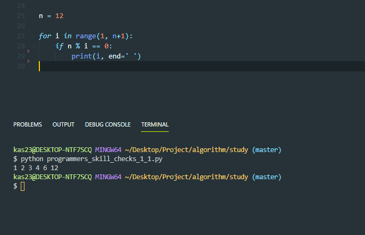Click the second ~/Desktop/Project/algorithm/study path
This screenshot has height=235, width=365.
point(186,177)
